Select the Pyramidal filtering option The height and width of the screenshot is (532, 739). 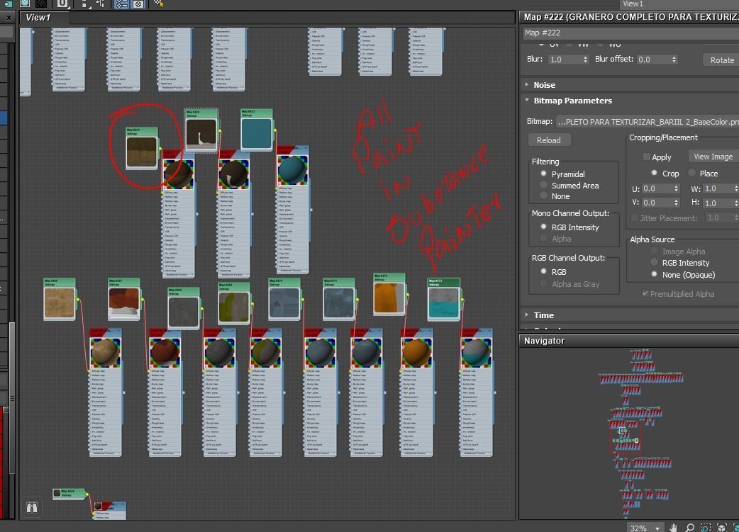(x=543, y=174)
